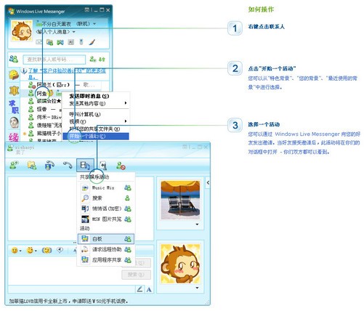Image resolution: width=364 pixels, height=311 pixels.
Task: Collapse display pictures panel with < arrow
Action: pos(208,182)
